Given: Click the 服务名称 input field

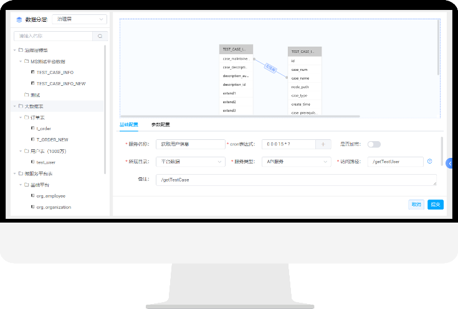Looking at the screenshot, I should (190, 144).
